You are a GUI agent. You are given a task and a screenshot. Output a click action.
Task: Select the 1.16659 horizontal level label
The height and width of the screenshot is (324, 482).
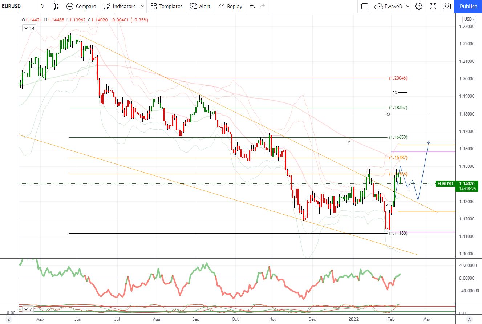[x=398, y=137]
